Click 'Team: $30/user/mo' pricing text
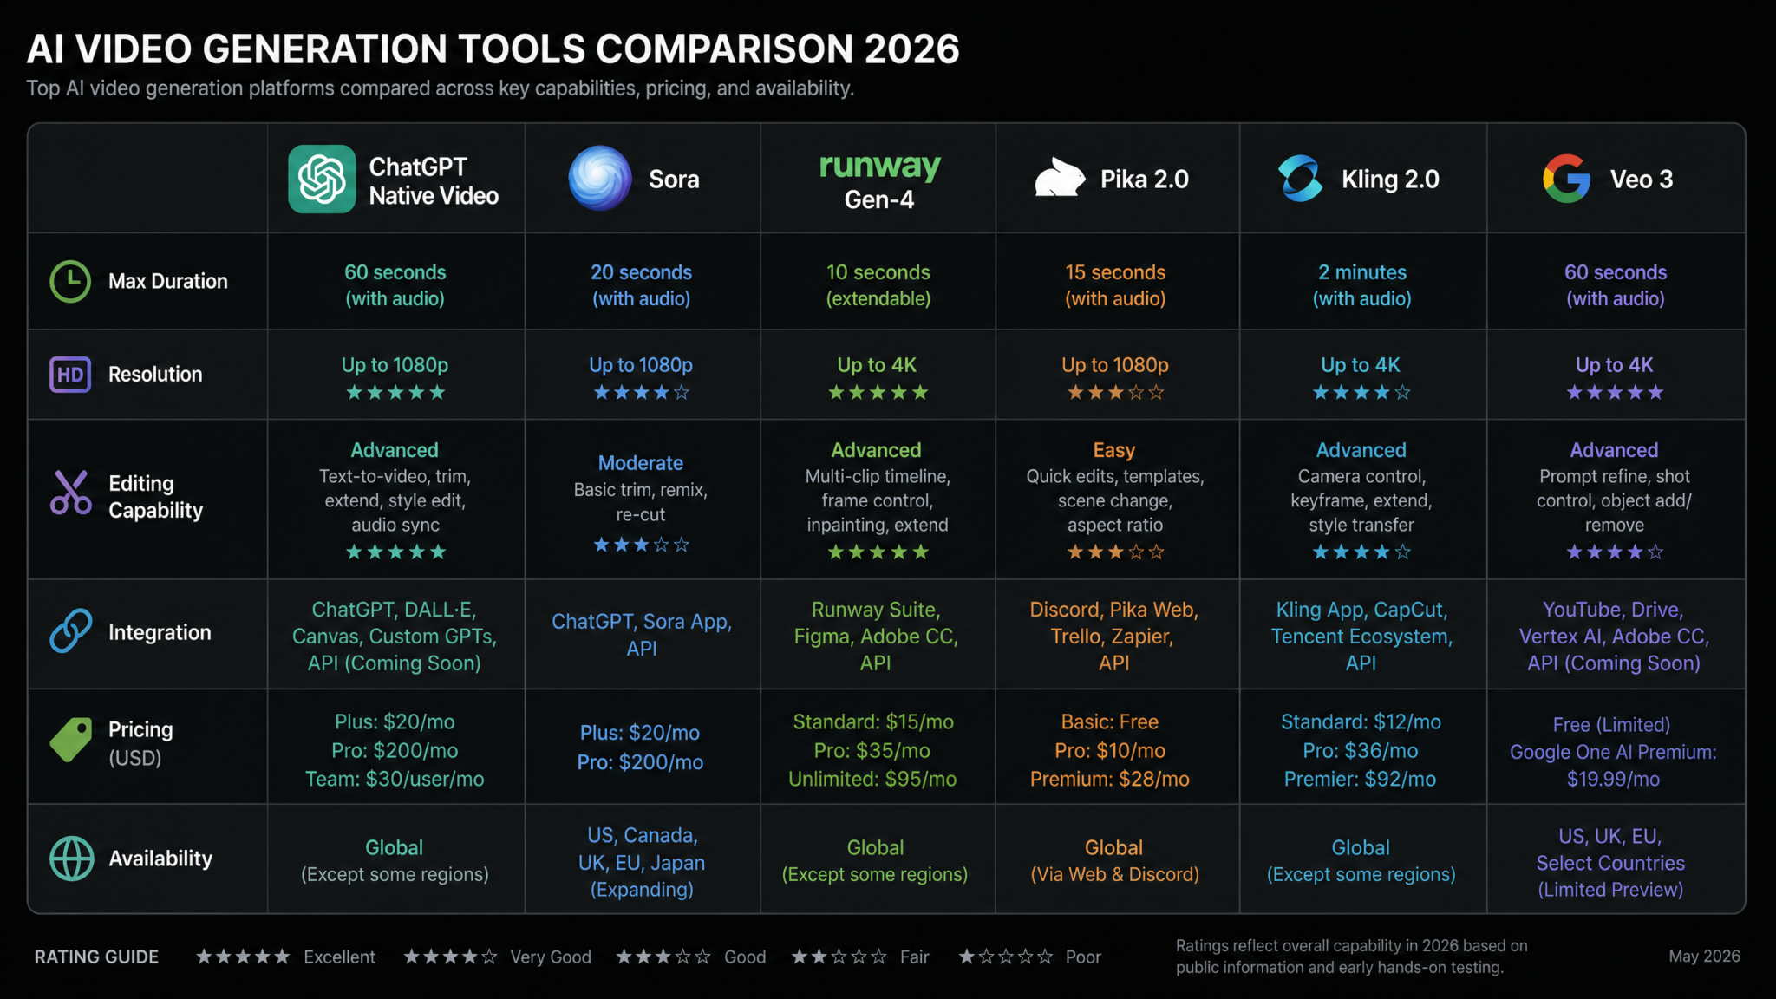 tap(395, 779)
